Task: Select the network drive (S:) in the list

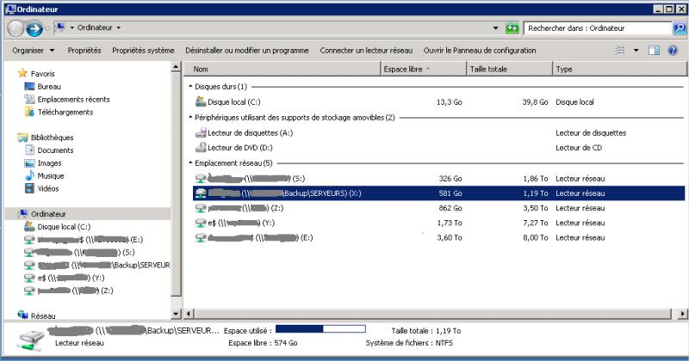Action: 438,179
